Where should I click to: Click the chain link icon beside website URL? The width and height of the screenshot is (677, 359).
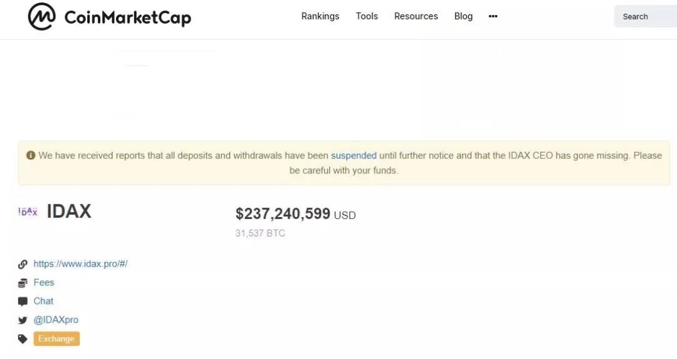[23, 264]
